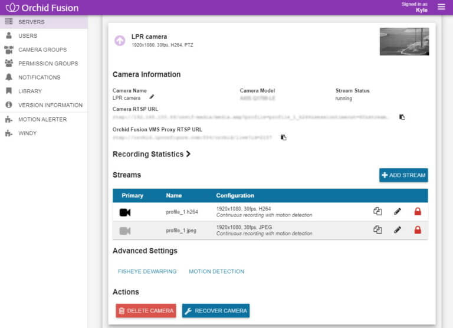Click the pencil icon beside Camera Name

click(x=152, y=97)
